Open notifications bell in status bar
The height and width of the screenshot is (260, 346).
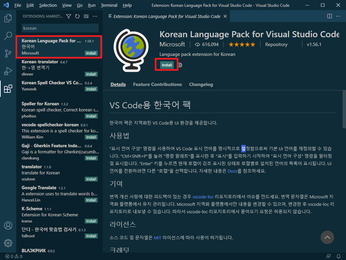[x=339, y=257]
